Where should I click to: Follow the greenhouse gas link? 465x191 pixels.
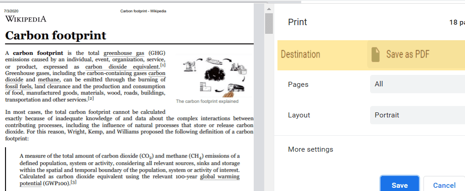coord(124,53)
